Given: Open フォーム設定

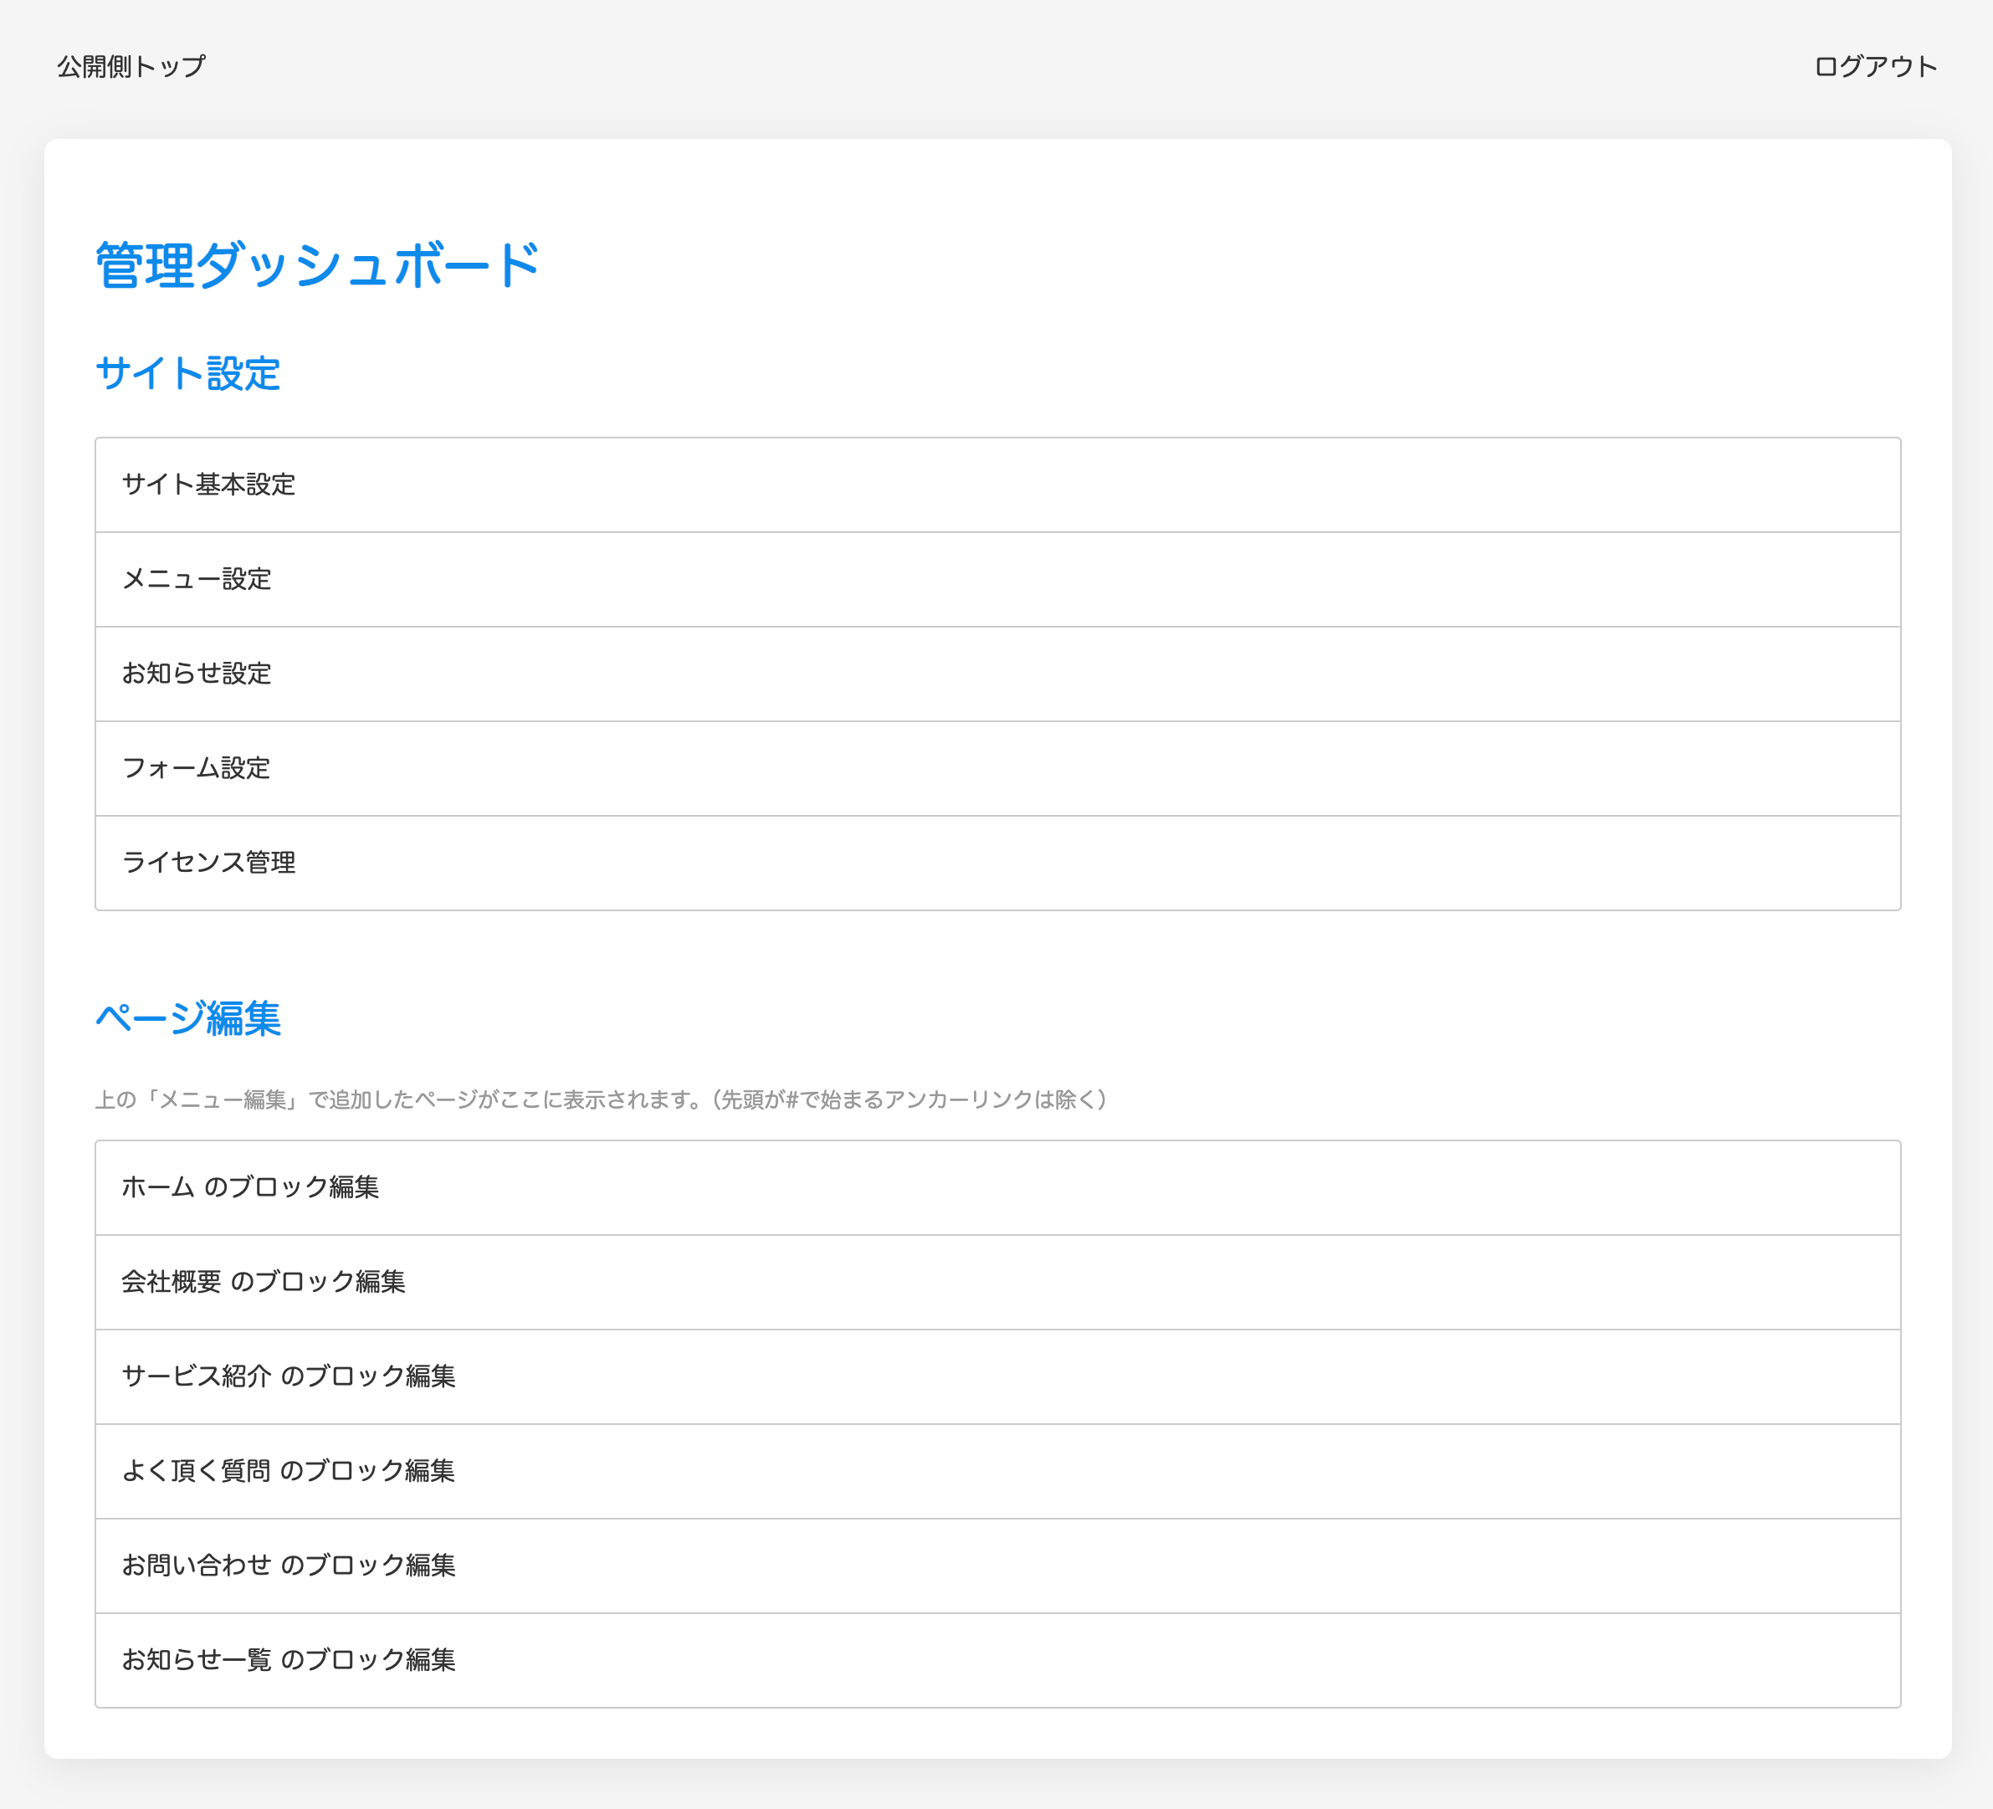Looking at the screenshot, I should point(196,768).
